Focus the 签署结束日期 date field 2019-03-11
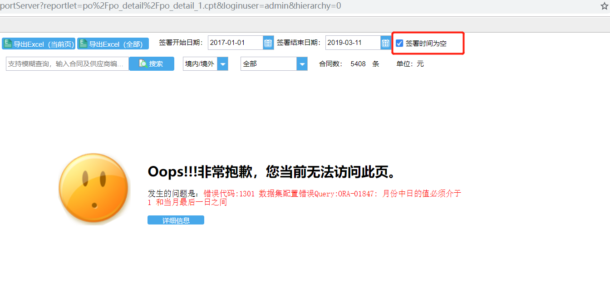This screenshot has width=610, height=283. [x=353, y=43]
